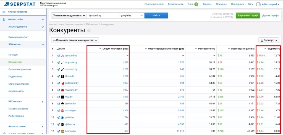Screen dimensions: 283x135
Task: Open external link icon for muz.by
Action: [59, 97]
